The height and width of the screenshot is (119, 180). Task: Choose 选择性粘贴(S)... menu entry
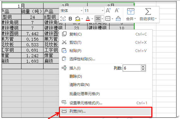(x=106, y=59)
